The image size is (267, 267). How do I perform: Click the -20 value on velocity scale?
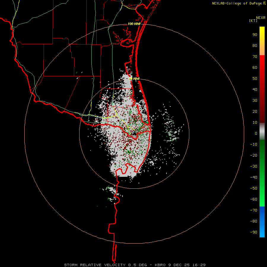(254, 155)
